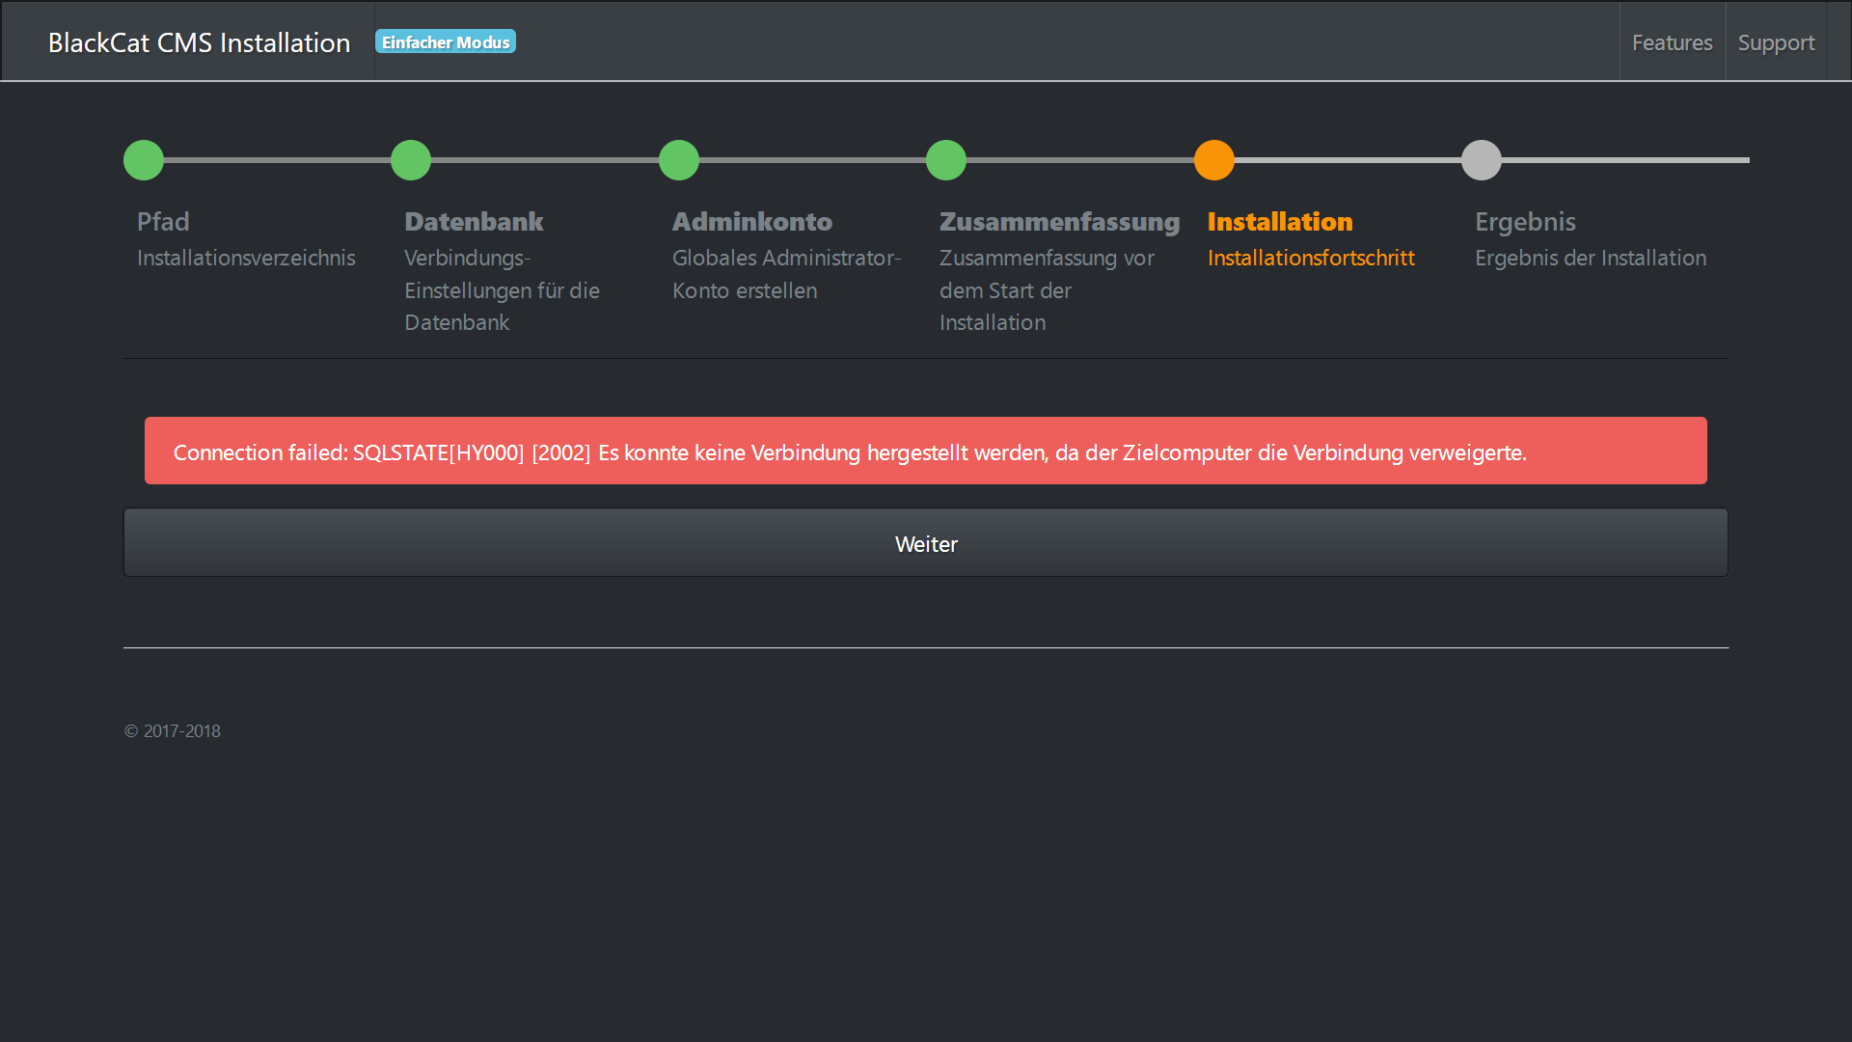This screenshot has height=1042, width=1852.
Task: Click the Ergebnis step heading
Action: coord(1525,222)
